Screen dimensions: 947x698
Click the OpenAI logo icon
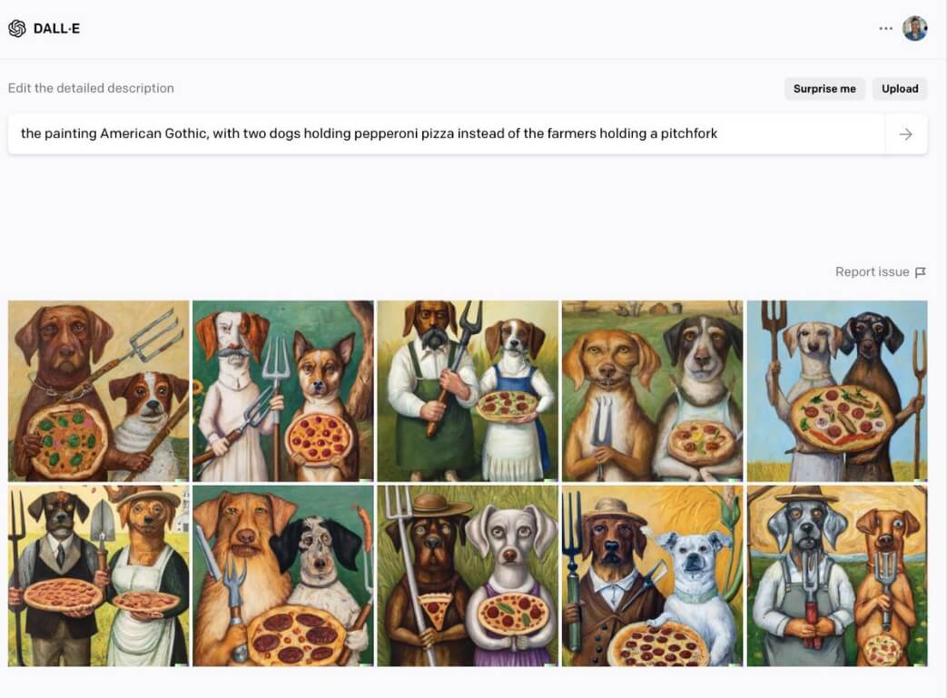coord(17,28)
